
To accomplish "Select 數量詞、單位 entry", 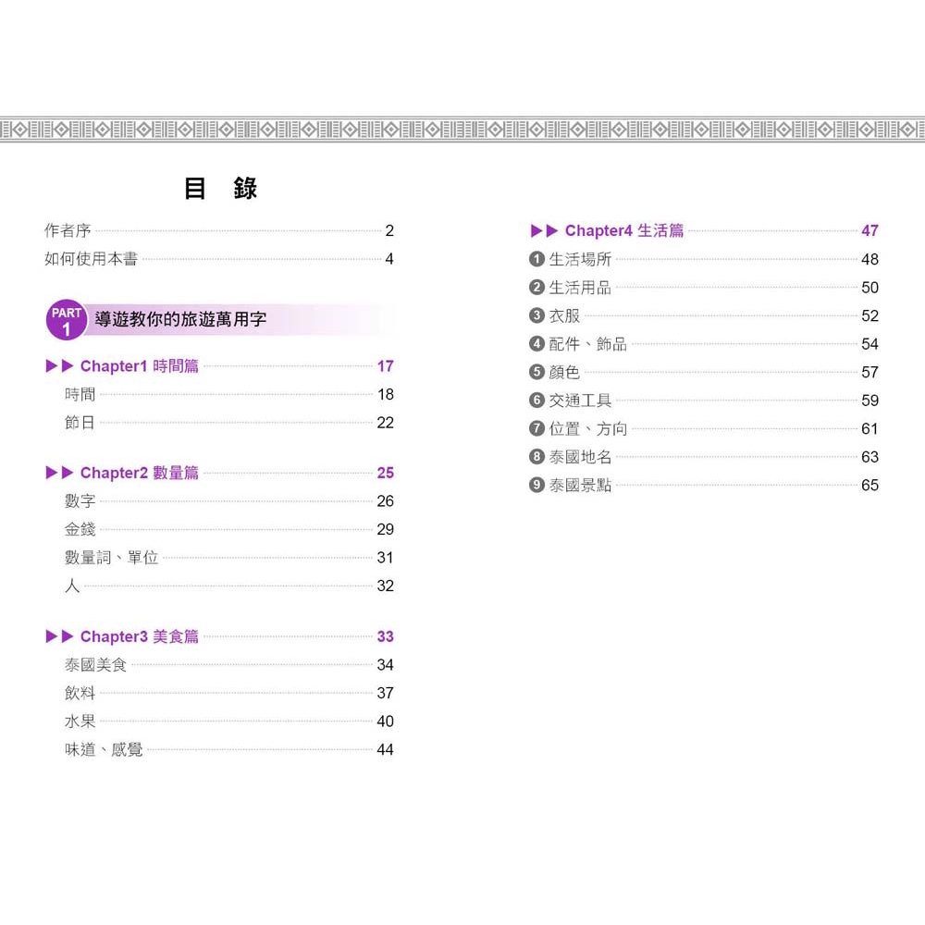I will [111, 558].
